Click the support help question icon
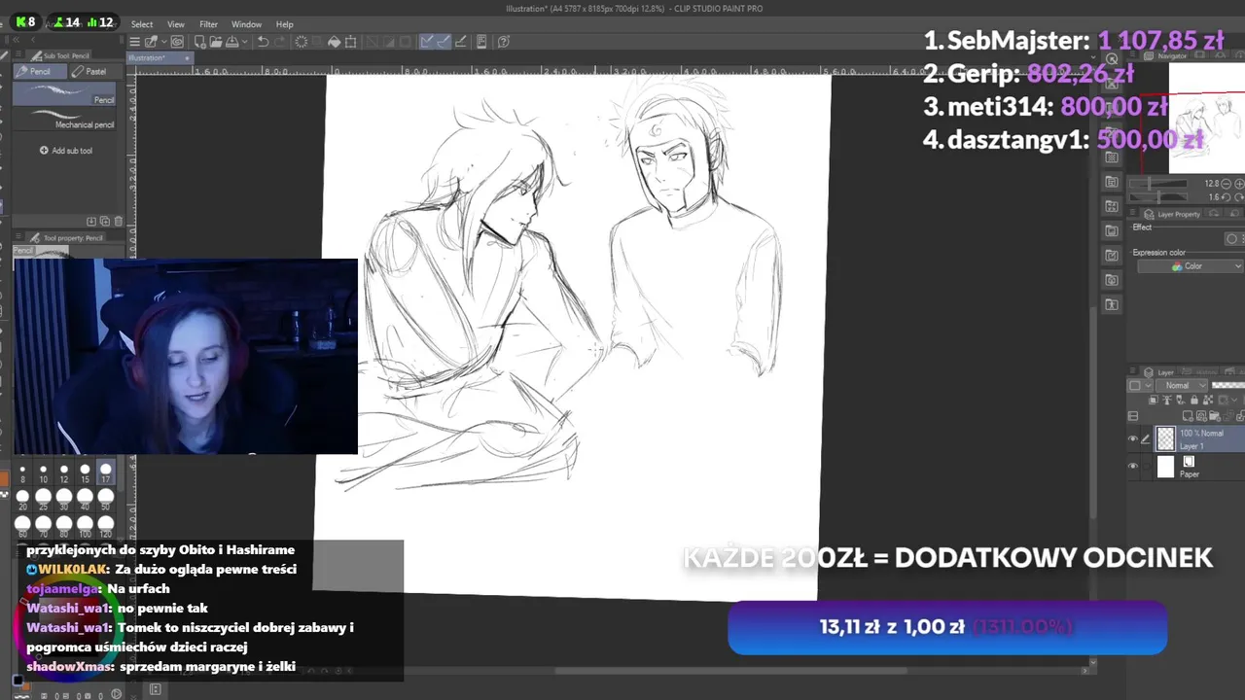 pyautogui.click(x=504, y=41)
